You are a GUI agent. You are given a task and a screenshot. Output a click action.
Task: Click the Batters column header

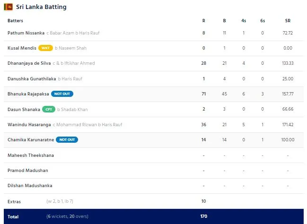tap(16, 21)
